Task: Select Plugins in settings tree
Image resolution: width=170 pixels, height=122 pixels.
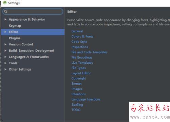Action: [15, 38]
